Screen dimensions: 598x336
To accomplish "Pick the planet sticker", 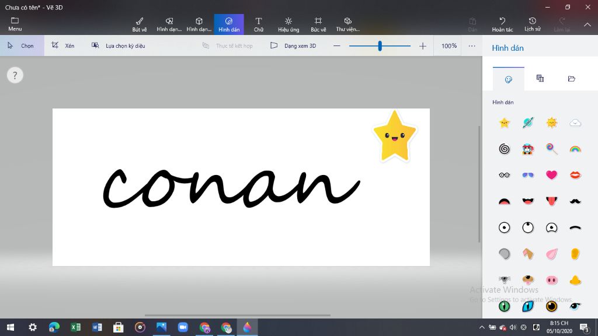I will 528,123.
